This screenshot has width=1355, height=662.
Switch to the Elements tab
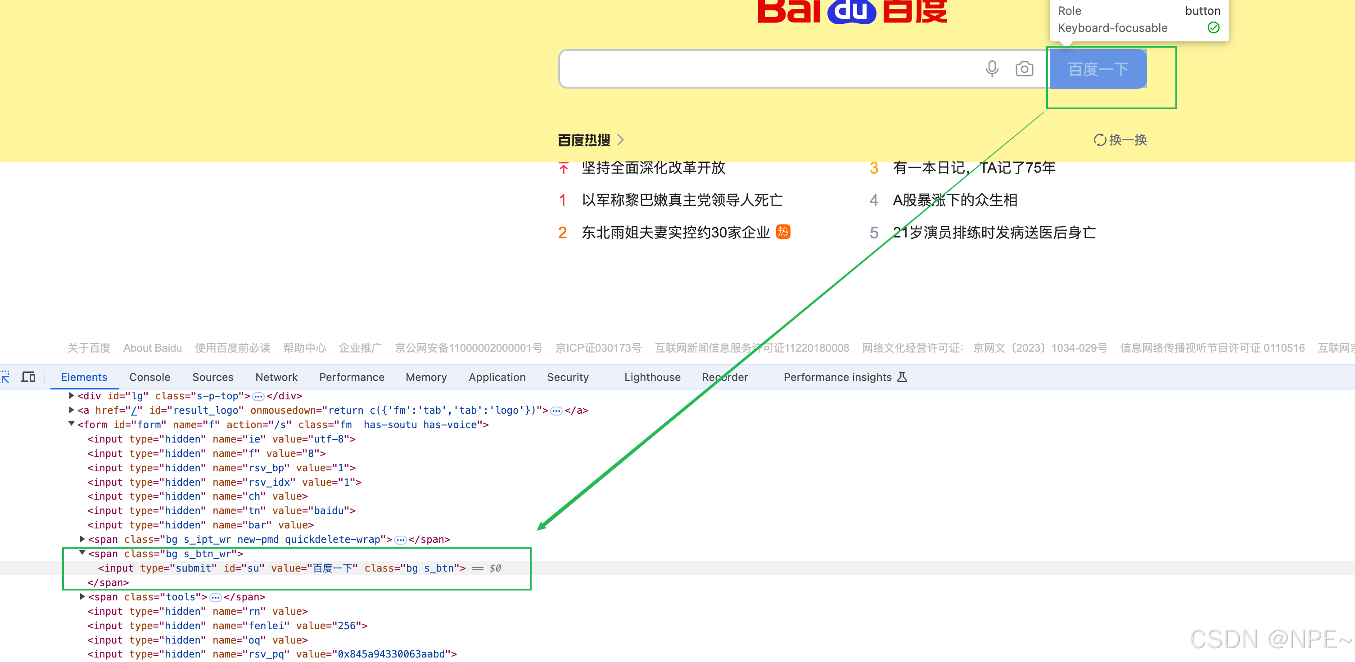click(x=84, y=377)
